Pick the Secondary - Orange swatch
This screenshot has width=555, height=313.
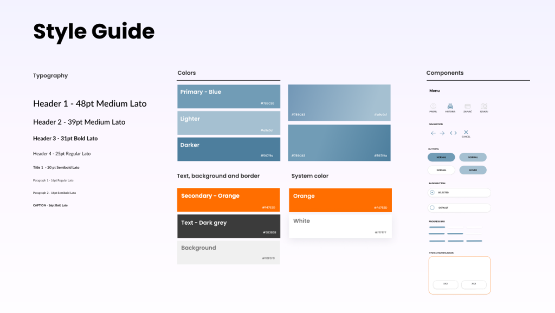229,200
